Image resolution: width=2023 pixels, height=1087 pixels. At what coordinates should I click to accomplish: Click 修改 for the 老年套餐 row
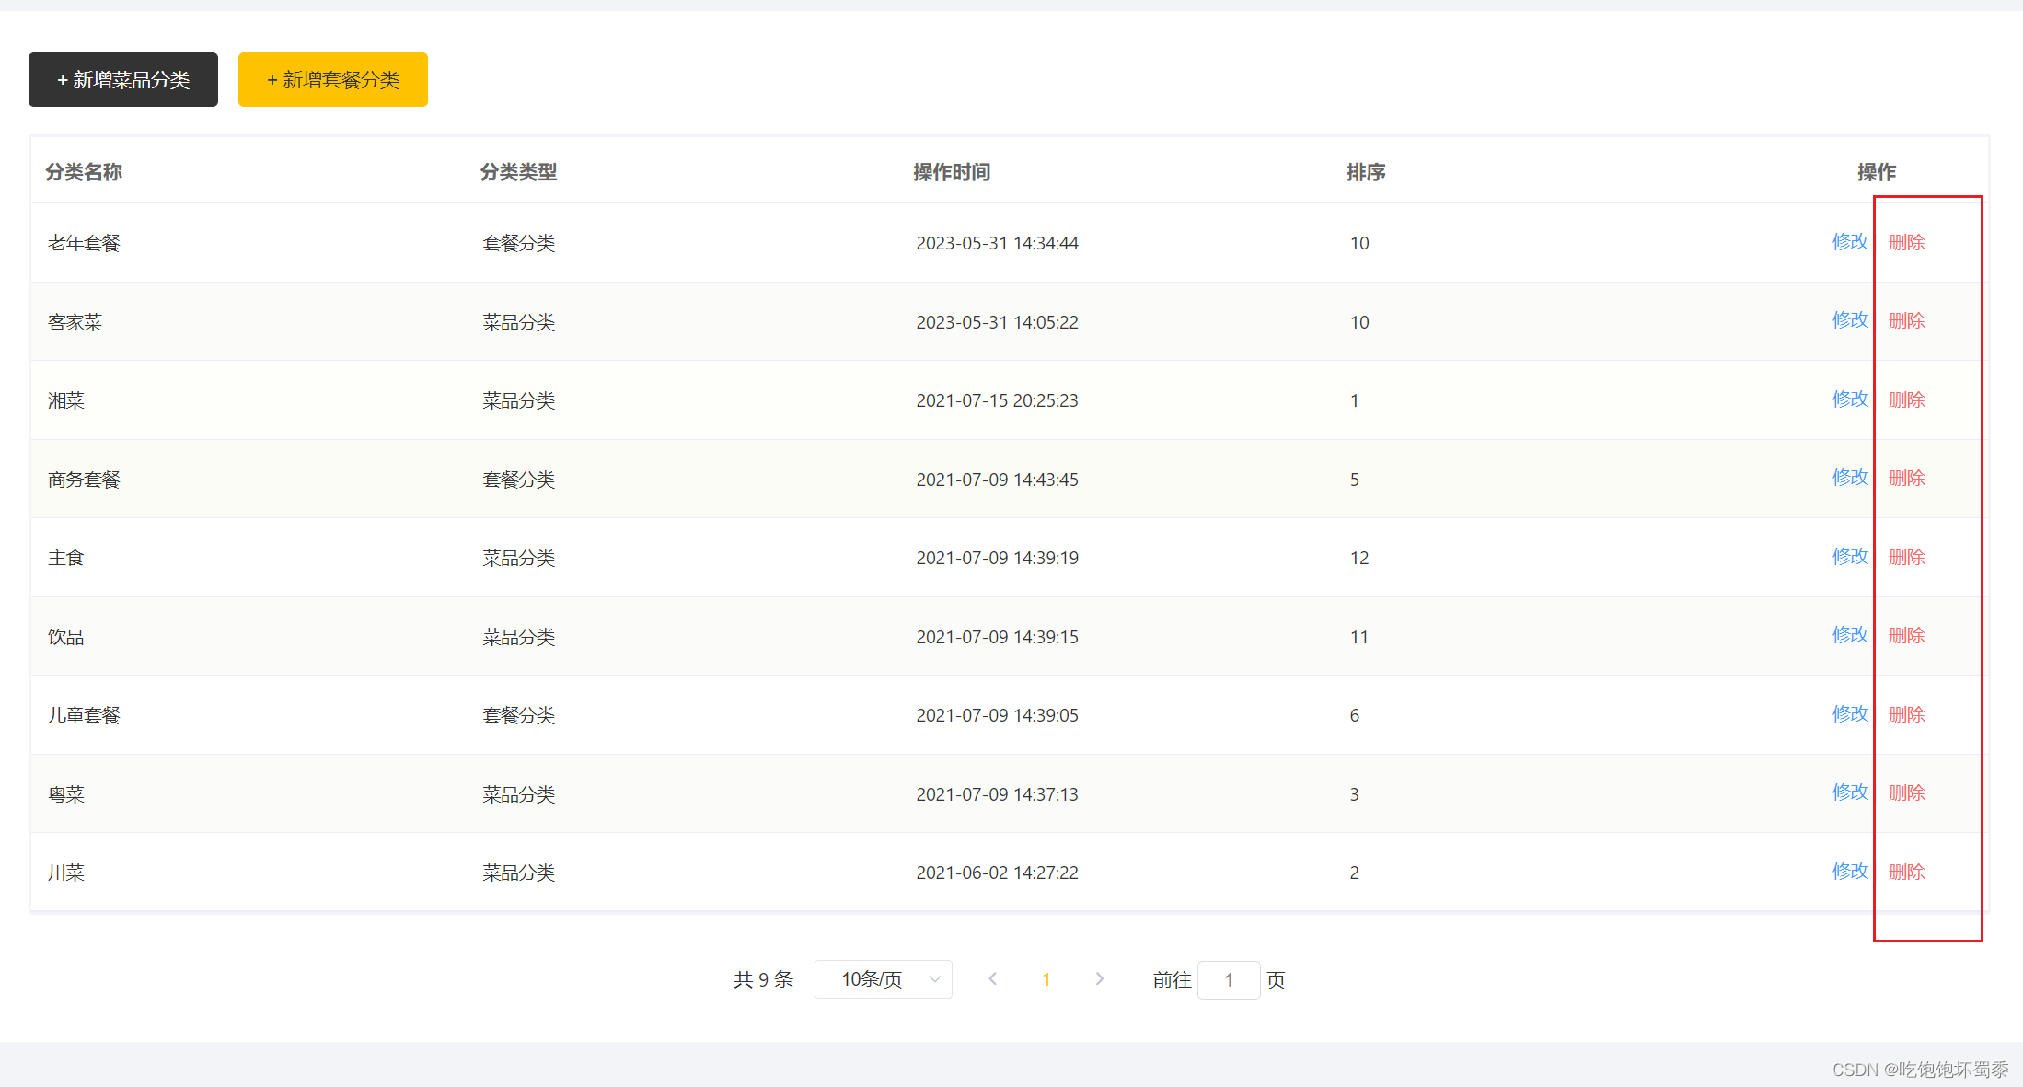tap(1850, 242)
